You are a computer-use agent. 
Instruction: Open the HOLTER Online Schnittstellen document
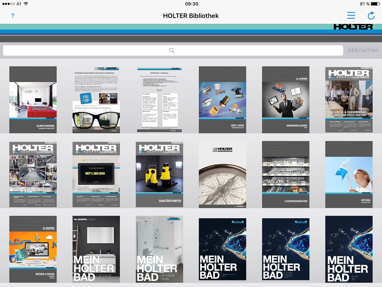[x=160, y=100]
